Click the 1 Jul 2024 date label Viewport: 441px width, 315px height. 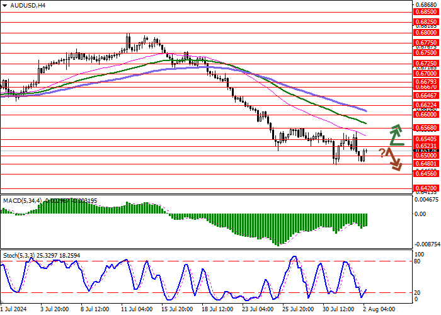pos(13,309)
